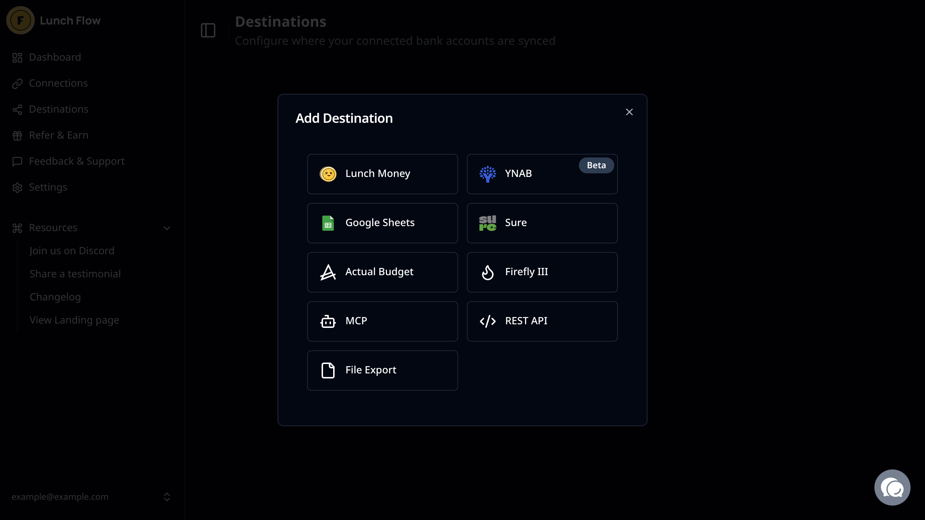Click the REST API code icon

pyautogui.click(x=488, y=321)
